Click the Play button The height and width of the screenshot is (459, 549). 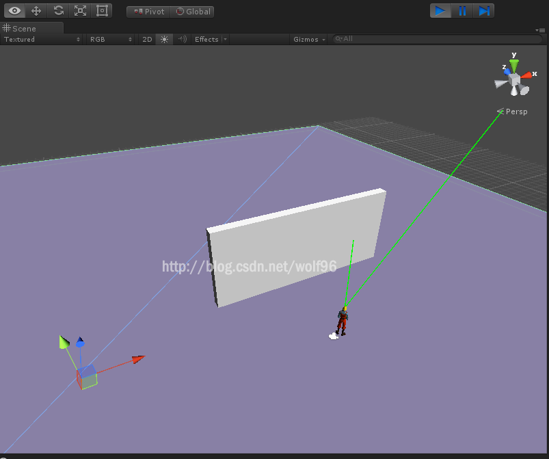[x=440, y=11]
